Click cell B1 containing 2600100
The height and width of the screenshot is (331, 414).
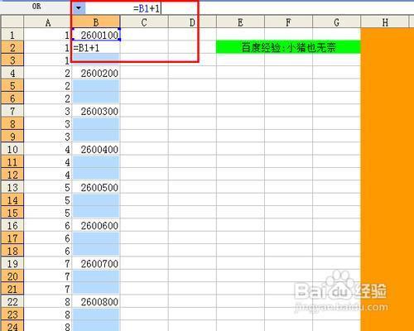(96, 35)
